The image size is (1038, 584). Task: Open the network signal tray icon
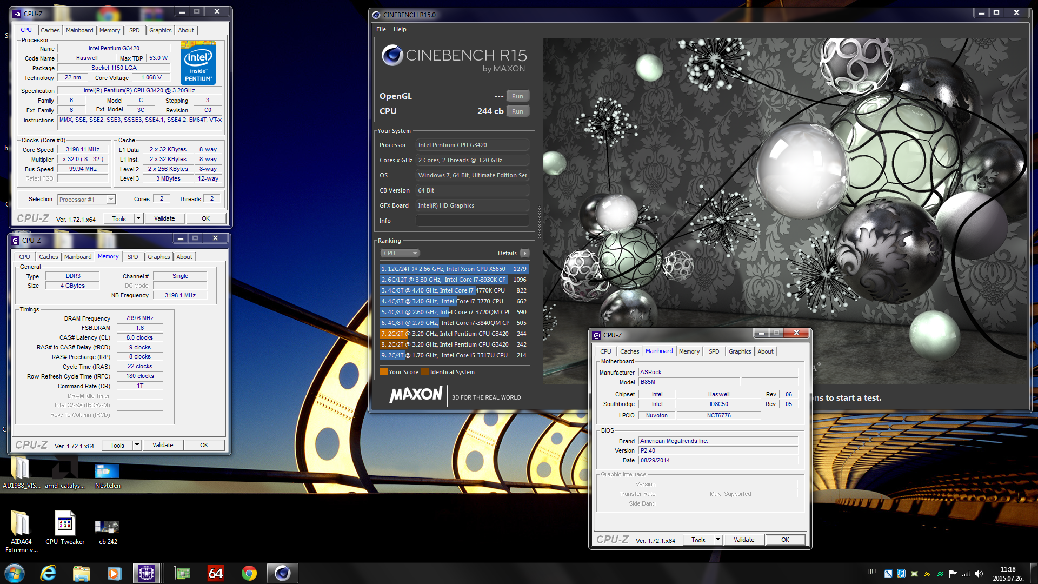[x=966, y=574]
